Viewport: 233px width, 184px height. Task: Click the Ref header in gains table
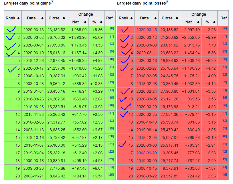[110, 18]
